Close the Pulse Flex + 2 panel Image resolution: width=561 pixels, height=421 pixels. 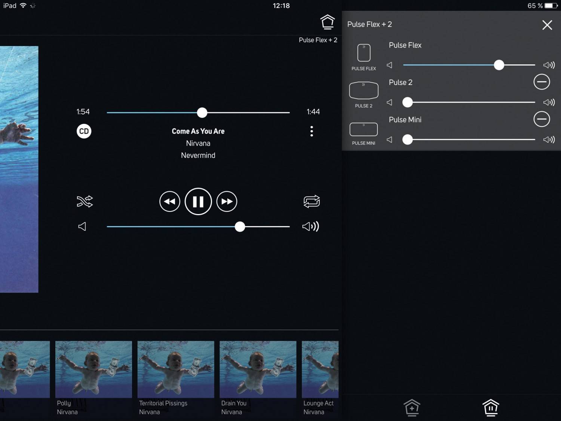[x=547, y=25]
